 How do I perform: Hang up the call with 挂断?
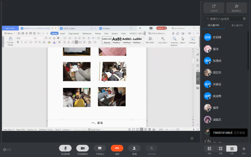(x=117, y=148)
